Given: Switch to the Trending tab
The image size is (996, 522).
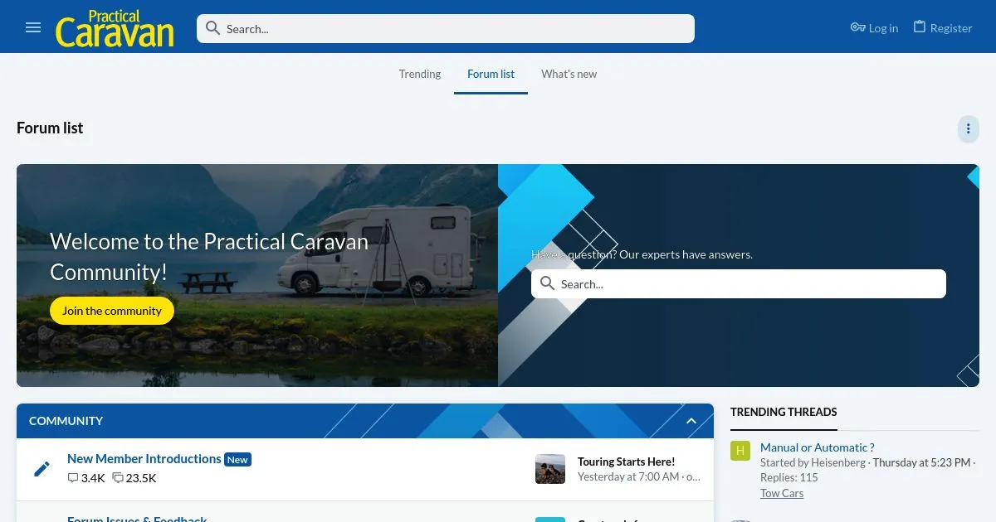Looking at the screenshot, I should pyautogui.click(x=420, y=74).
